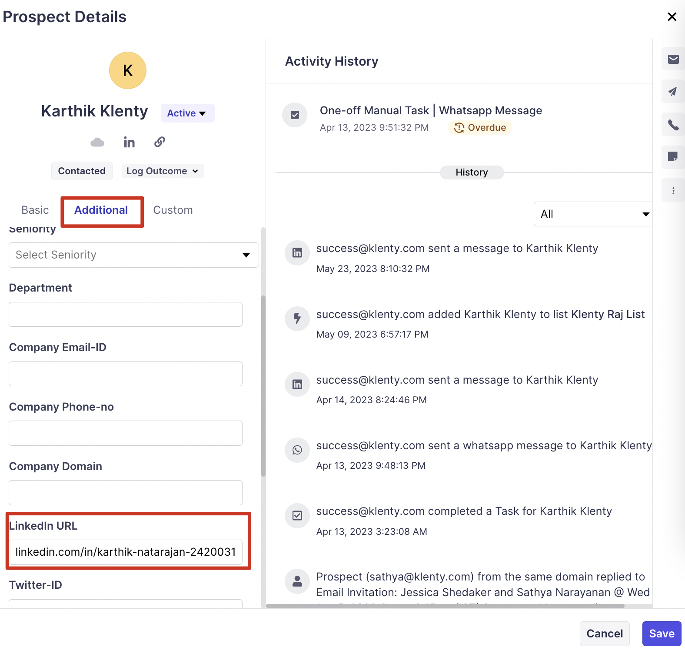Click the cloud CRM icon under name
Viewport: 685px width, 650px height.
(x=97, y=142)
